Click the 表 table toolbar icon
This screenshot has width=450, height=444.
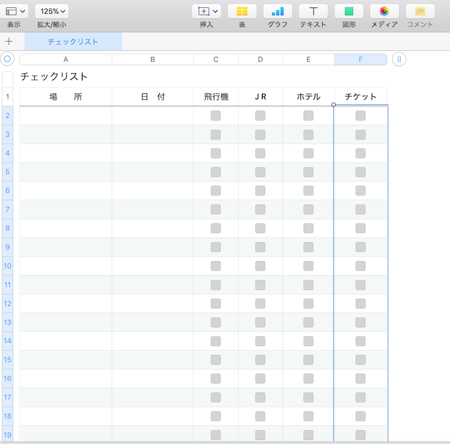(x=242, y=11)
